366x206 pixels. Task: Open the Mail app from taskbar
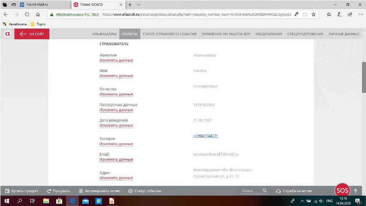[85, 201]
